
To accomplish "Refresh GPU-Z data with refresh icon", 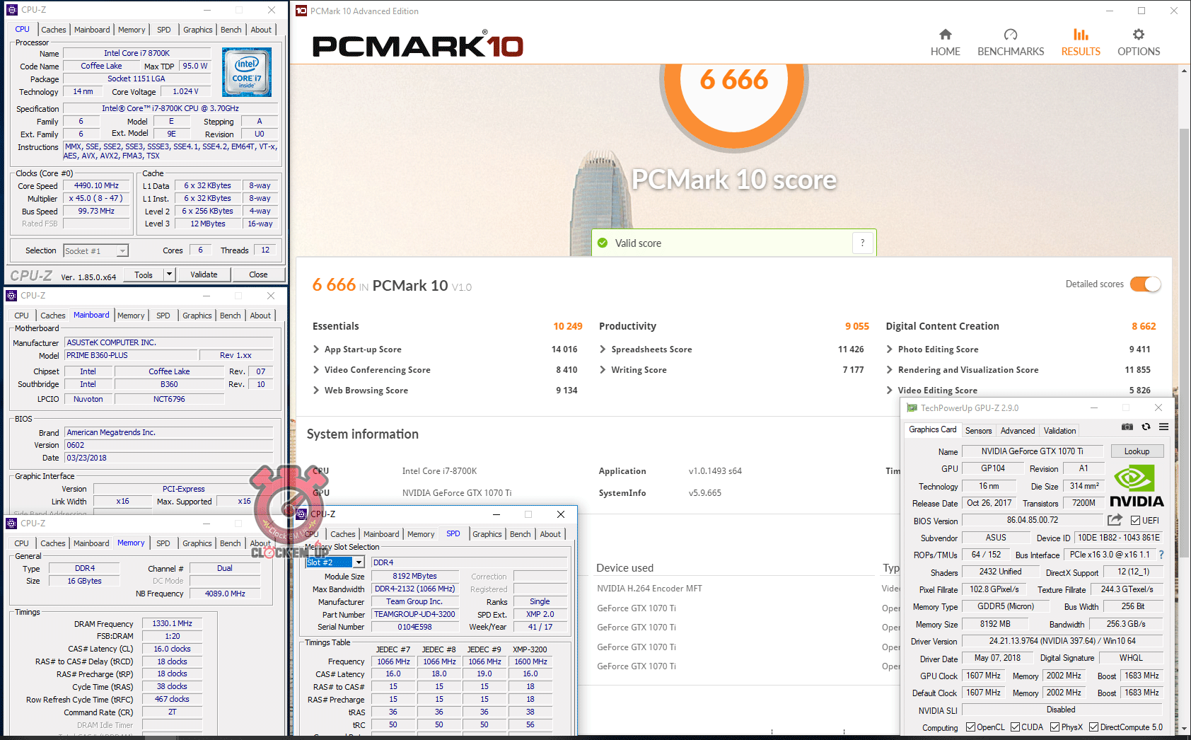I will 1146,427.
